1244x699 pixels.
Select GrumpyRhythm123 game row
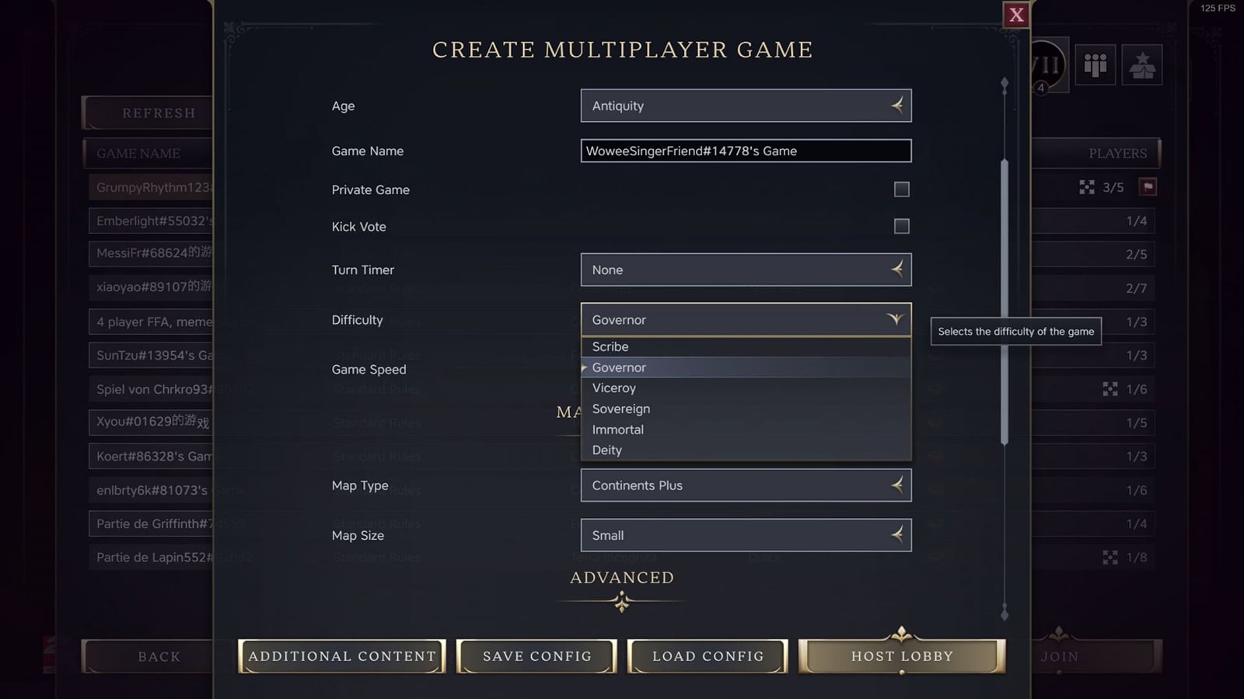pos(152,187)
